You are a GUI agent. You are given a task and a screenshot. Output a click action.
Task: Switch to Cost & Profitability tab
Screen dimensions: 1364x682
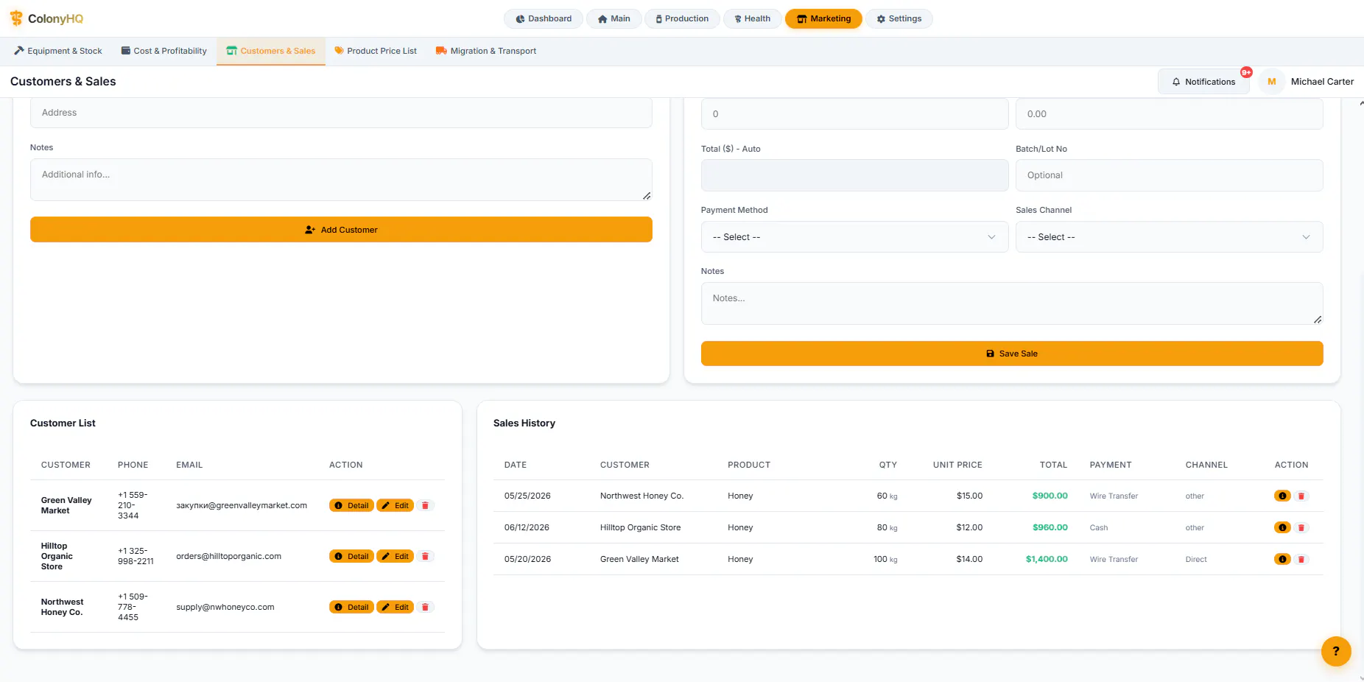[x=164, y=51]
